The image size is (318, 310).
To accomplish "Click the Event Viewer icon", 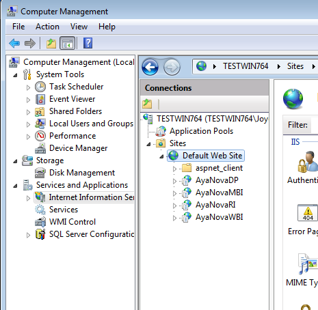I will pos(40,99).
